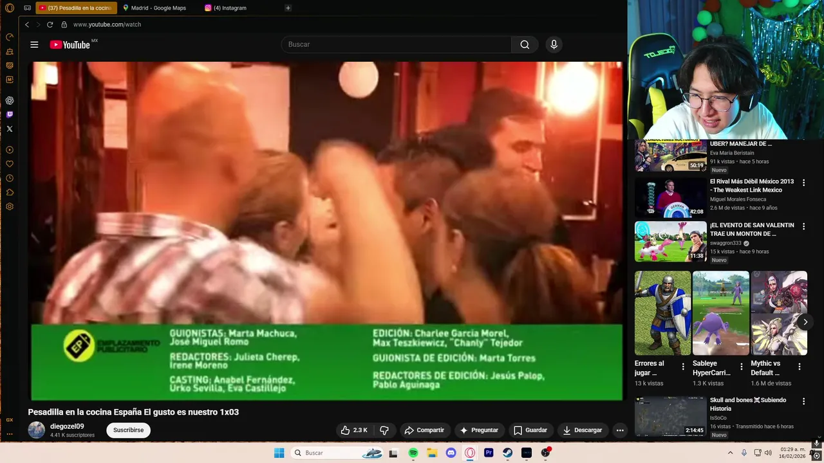Open options for Errores al jugar short
The width and height of the screenshot is (824, 463).
click(683, 367)
